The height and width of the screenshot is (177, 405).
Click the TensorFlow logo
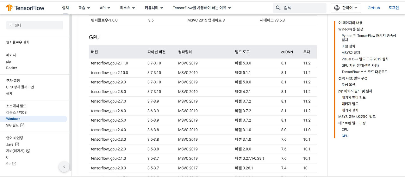25,8
